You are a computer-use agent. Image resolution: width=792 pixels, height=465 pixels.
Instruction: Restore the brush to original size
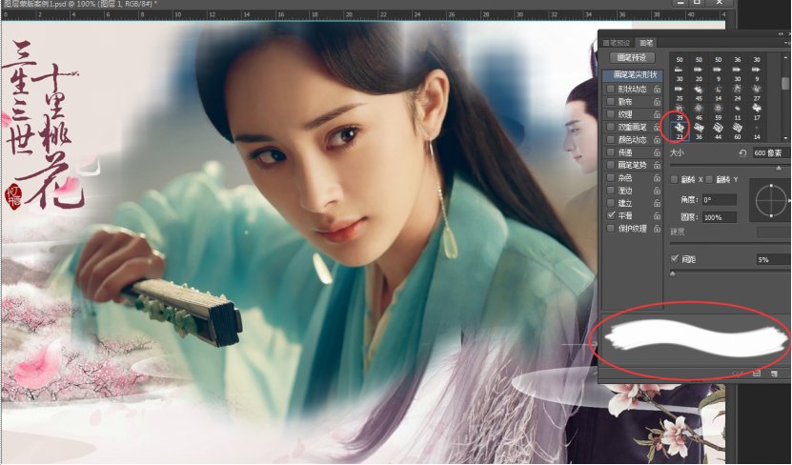(x=742, y=153)
